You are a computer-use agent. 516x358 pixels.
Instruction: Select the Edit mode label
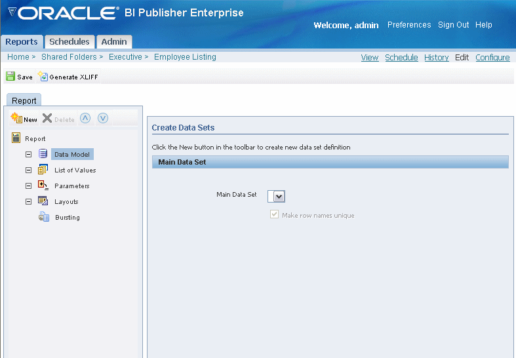pos(462,58)
